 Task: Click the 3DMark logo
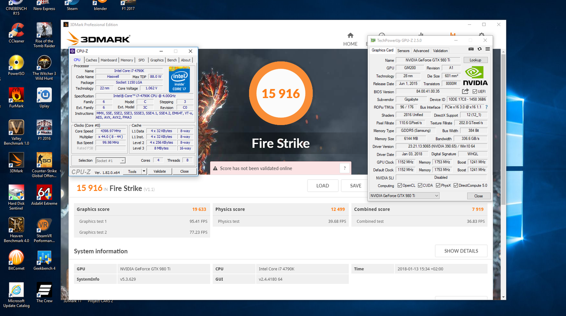pos(99,38)
